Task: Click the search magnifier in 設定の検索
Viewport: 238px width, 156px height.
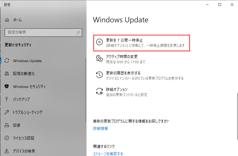Action: tap(78, 32)
